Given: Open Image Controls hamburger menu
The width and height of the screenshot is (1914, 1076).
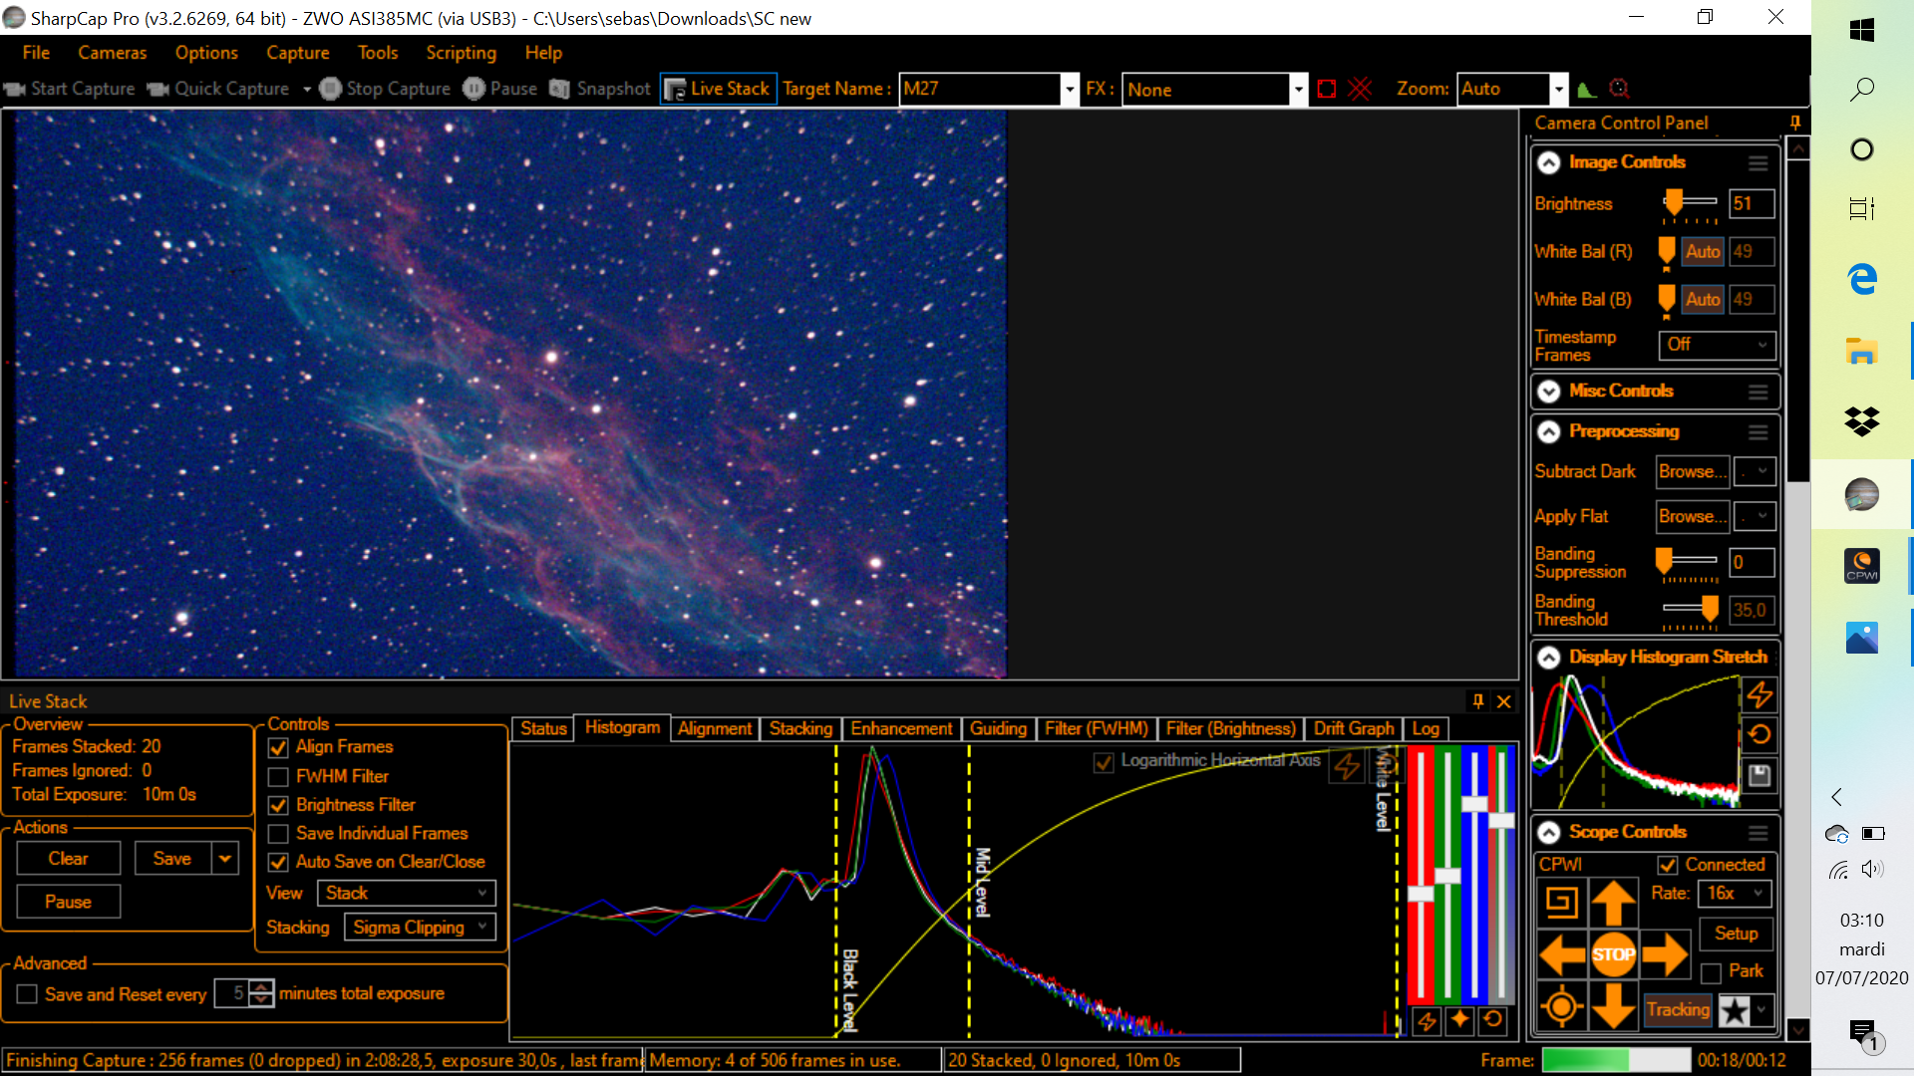Looking at the screenshot, I should point(1758,162).
